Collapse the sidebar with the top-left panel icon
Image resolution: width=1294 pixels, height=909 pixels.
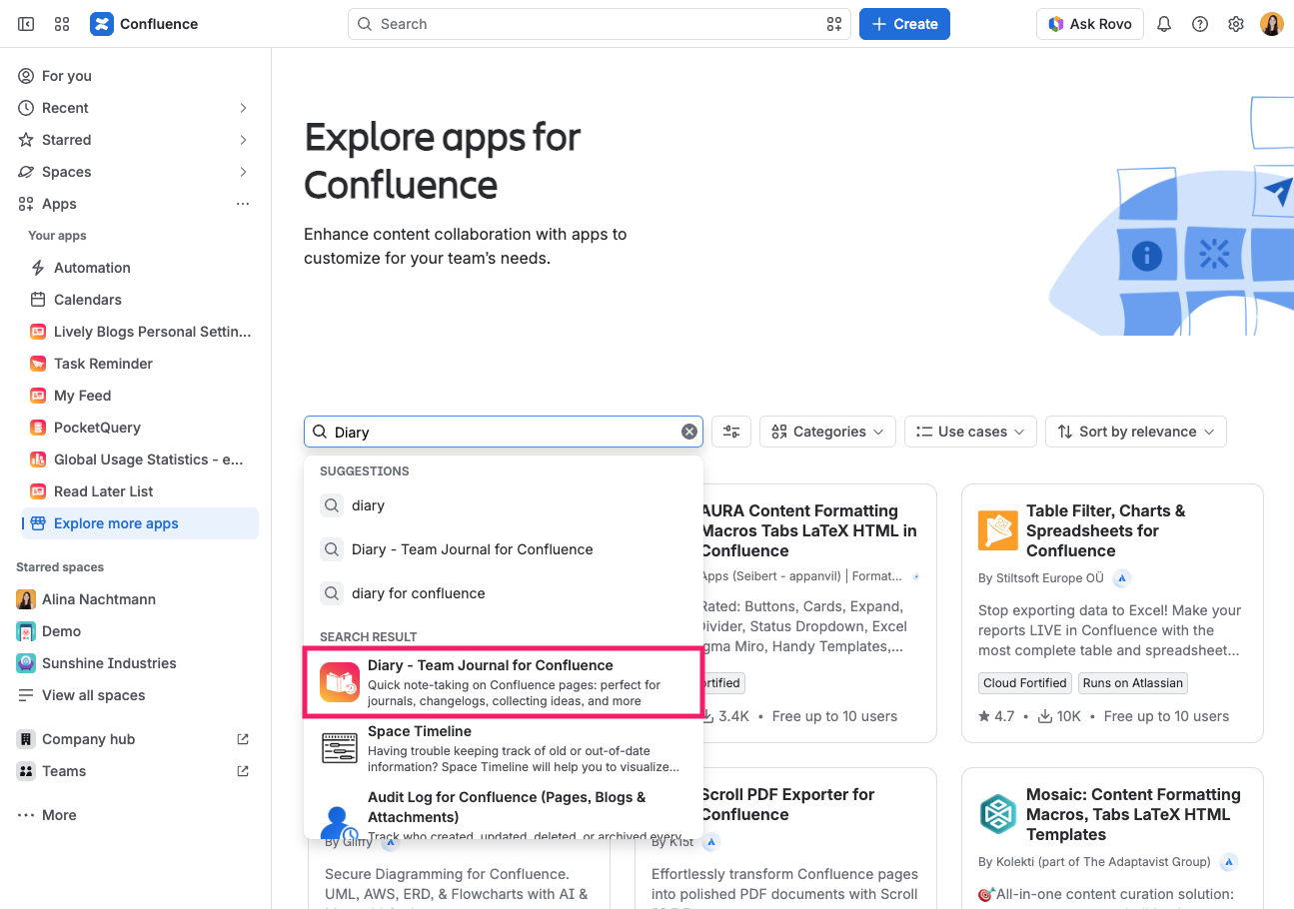point(26,24)
